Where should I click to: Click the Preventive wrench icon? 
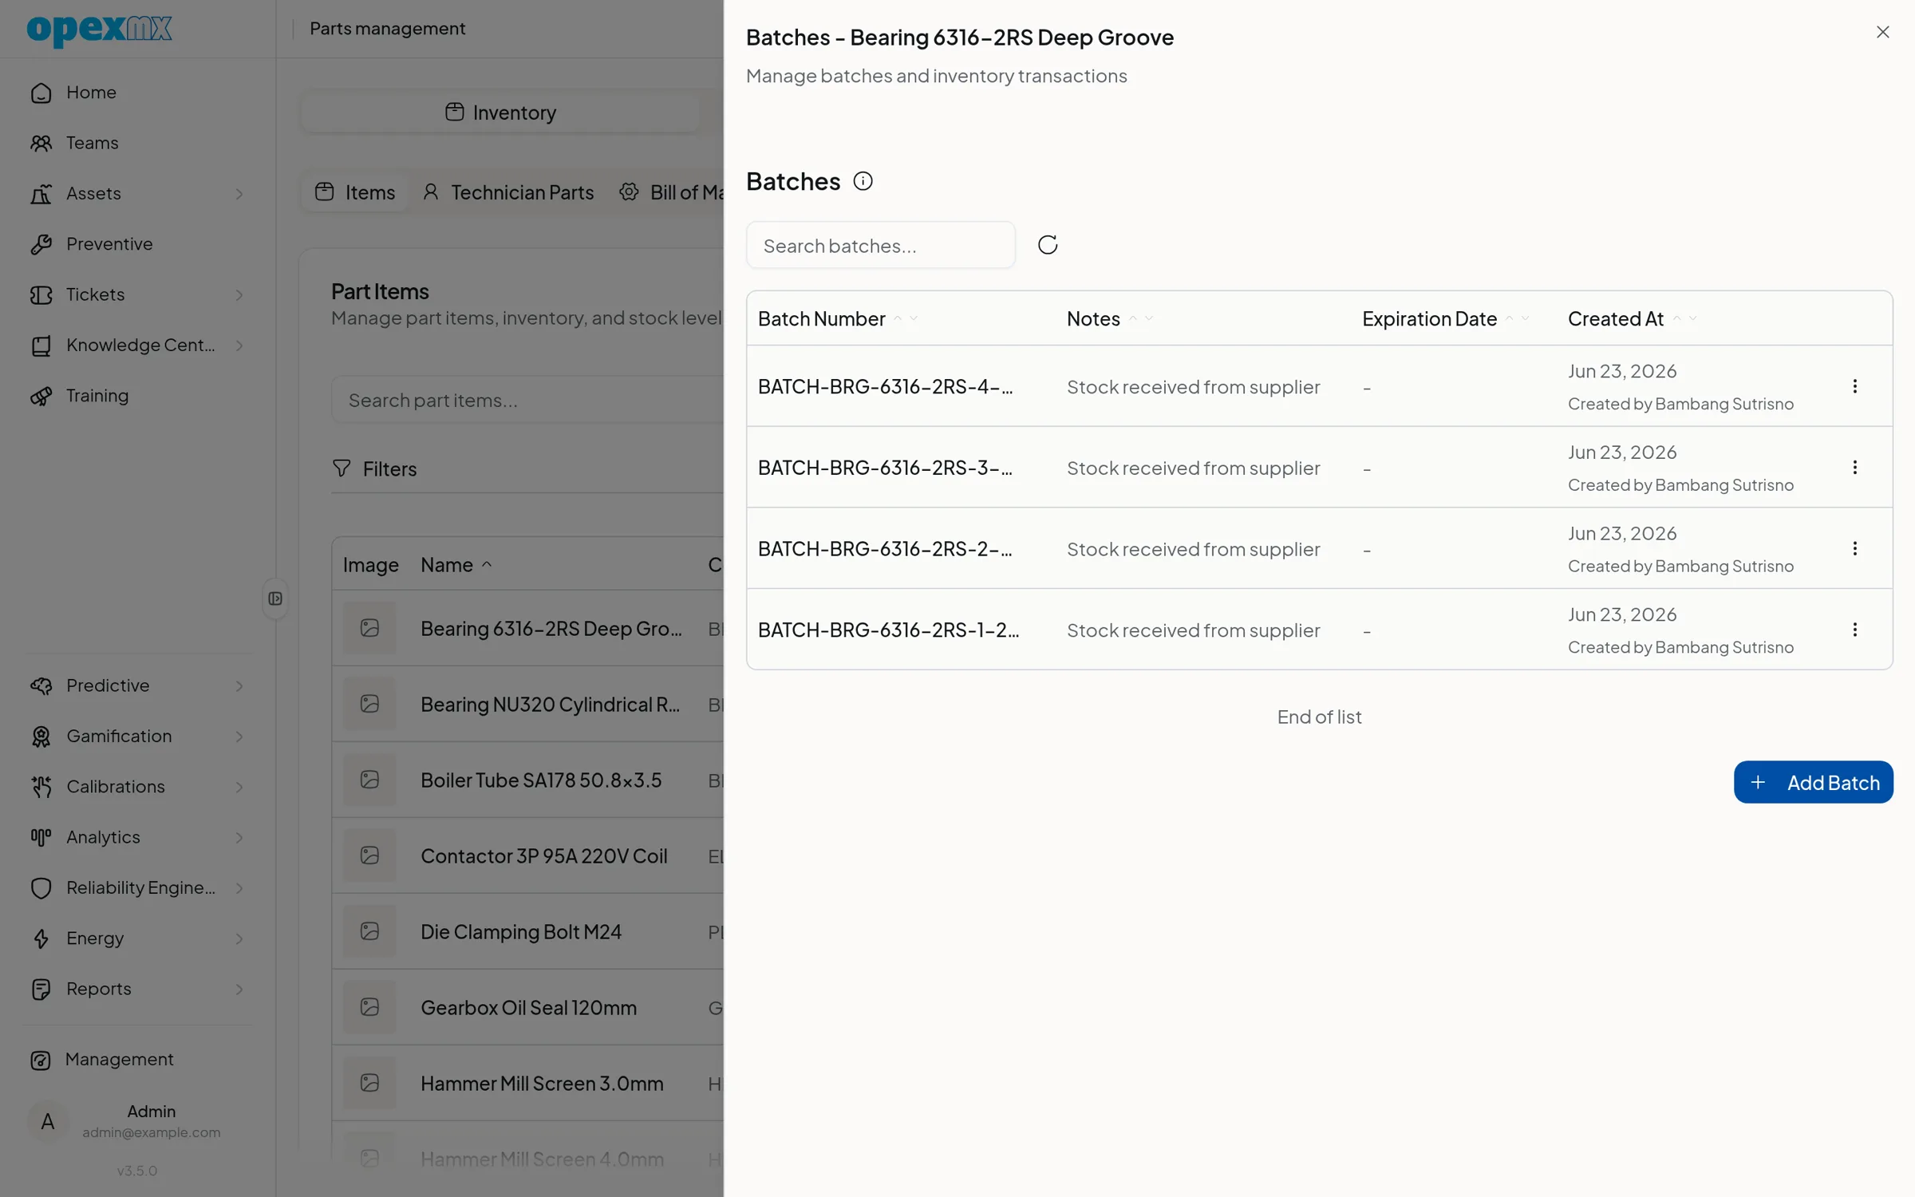coord(41,244)
